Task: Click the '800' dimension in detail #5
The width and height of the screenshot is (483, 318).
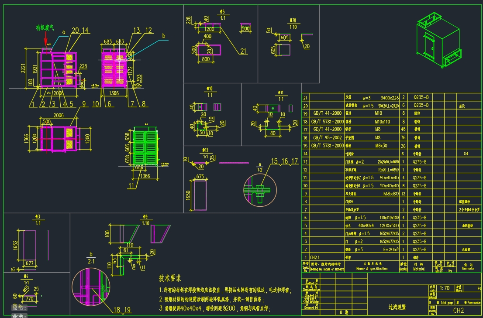Action: [x=206, y=59]
